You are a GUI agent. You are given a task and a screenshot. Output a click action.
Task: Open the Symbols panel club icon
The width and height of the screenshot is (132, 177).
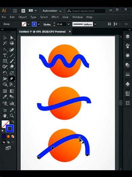[128, 84]
